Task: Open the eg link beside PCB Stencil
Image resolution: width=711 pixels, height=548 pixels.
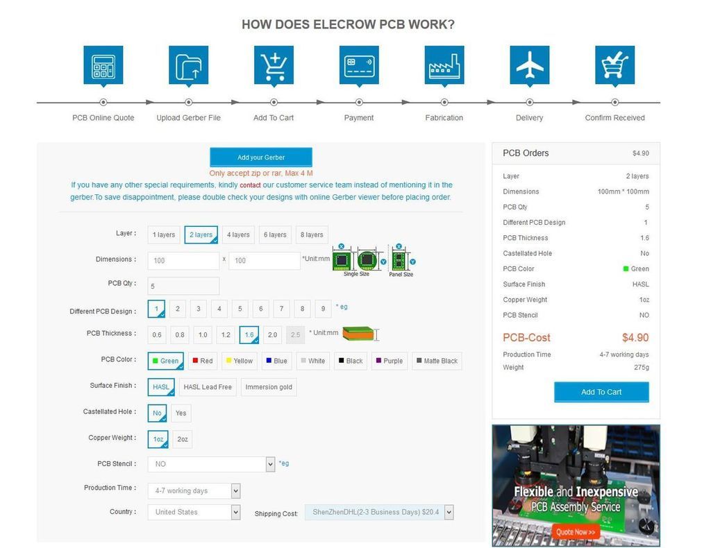Action: tap(284, 463)
